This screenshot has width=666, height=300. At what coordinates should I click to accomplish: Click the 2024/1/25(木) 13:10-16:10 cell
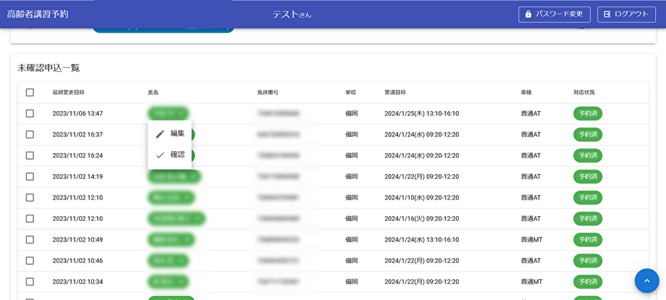pos(422,114)
